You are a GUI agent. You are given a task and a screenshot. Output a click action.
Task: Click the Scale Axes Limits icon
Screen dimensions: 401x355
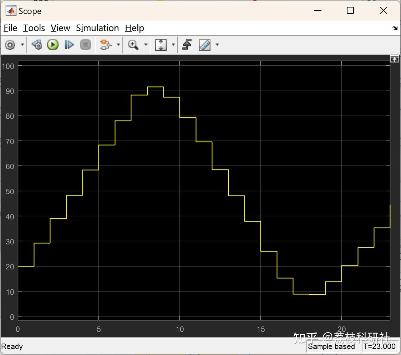coord(161,45)
